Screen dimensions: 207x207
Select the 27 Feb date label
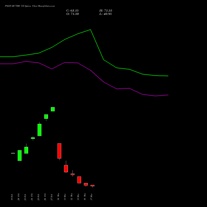52,197
